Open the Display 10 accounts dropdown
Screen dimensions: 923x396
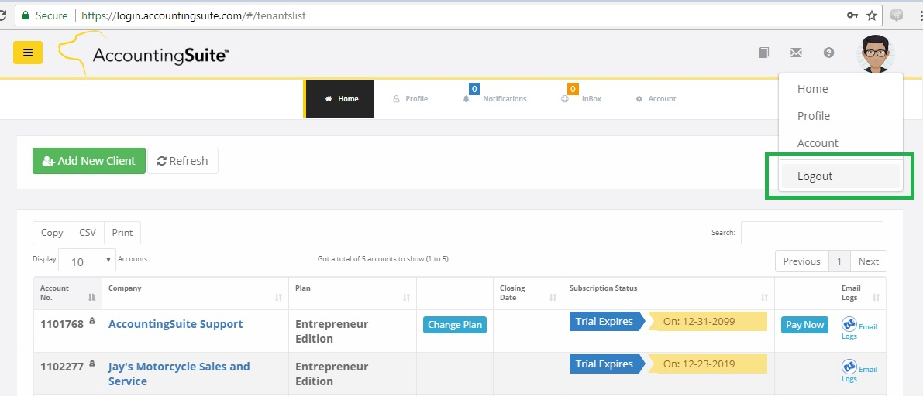[87, 261]
